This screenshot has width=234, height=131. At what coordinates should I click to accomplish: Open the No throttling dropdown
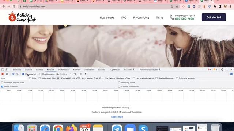(x=64, y=74)
